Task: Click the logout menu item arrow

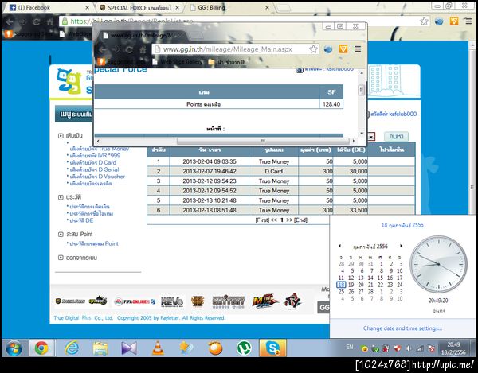Action: tap(61, 258)
